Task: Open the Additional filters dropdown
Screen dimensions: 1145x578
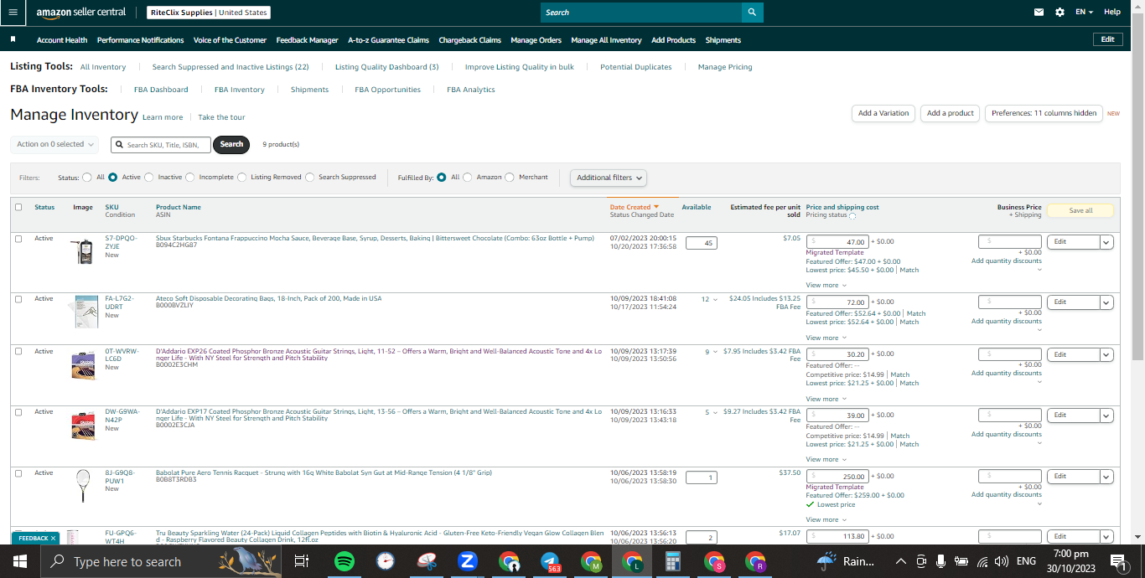Action: 609,178
